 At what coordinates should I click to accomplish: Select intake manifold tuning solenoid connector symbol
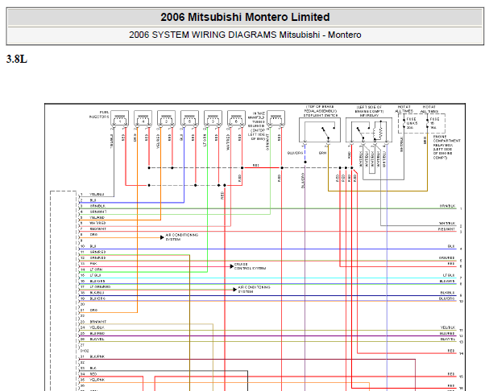click(276, 118)
